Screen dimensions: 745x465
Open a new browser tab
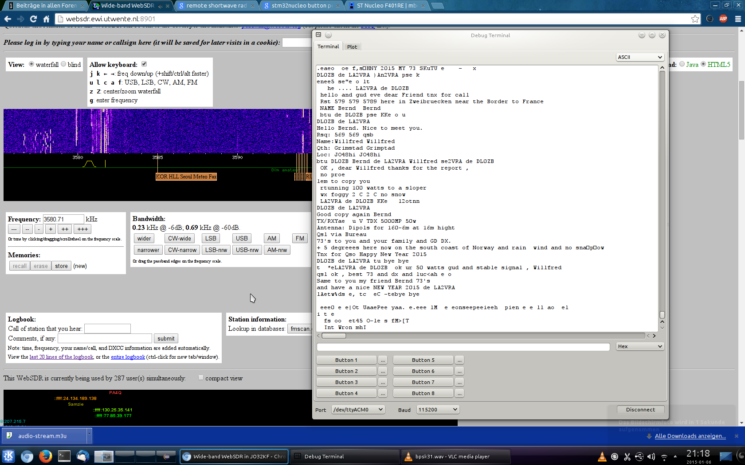438,6
